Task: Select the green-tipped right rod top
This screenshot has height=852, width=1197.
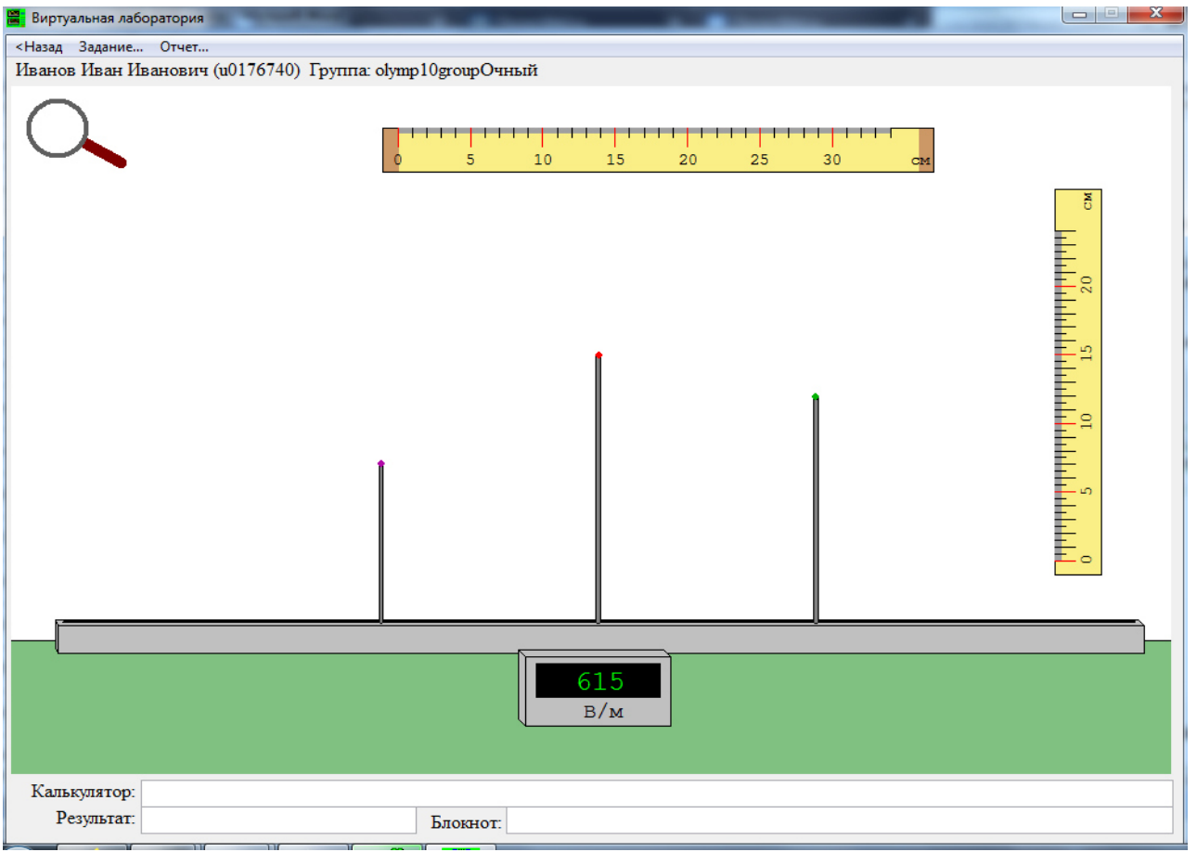Action: pos(816,396)
